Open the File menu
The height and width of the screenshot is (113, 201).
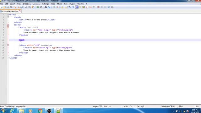pos(1,4)
